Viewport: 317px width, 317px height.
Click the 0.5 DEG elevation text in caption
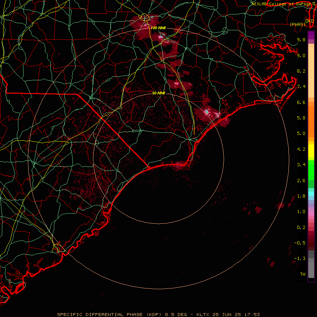tap(176, 315)
